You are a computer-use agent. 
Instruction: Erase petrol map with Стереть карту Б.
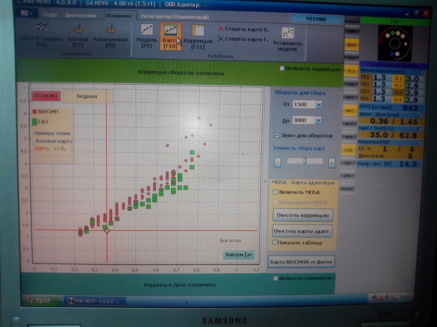pyautogui.click(x=243, y=29)
